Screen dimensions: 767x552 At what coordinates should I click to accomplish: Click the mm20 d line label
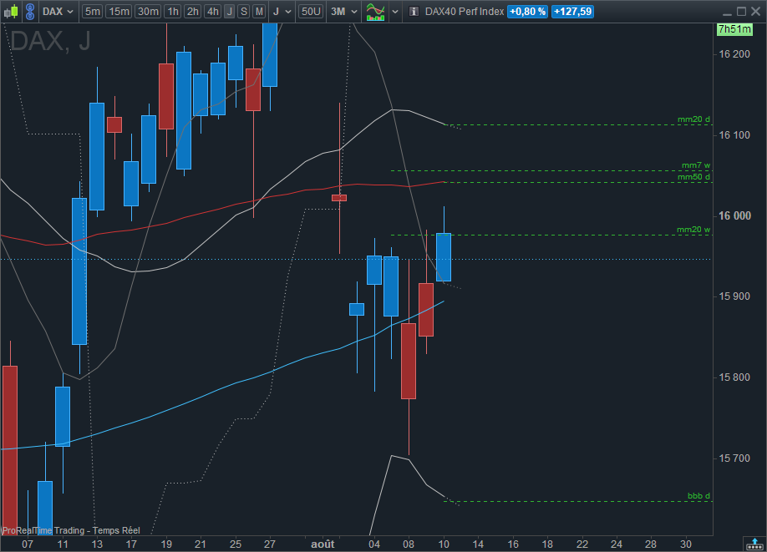coord(693,119)
